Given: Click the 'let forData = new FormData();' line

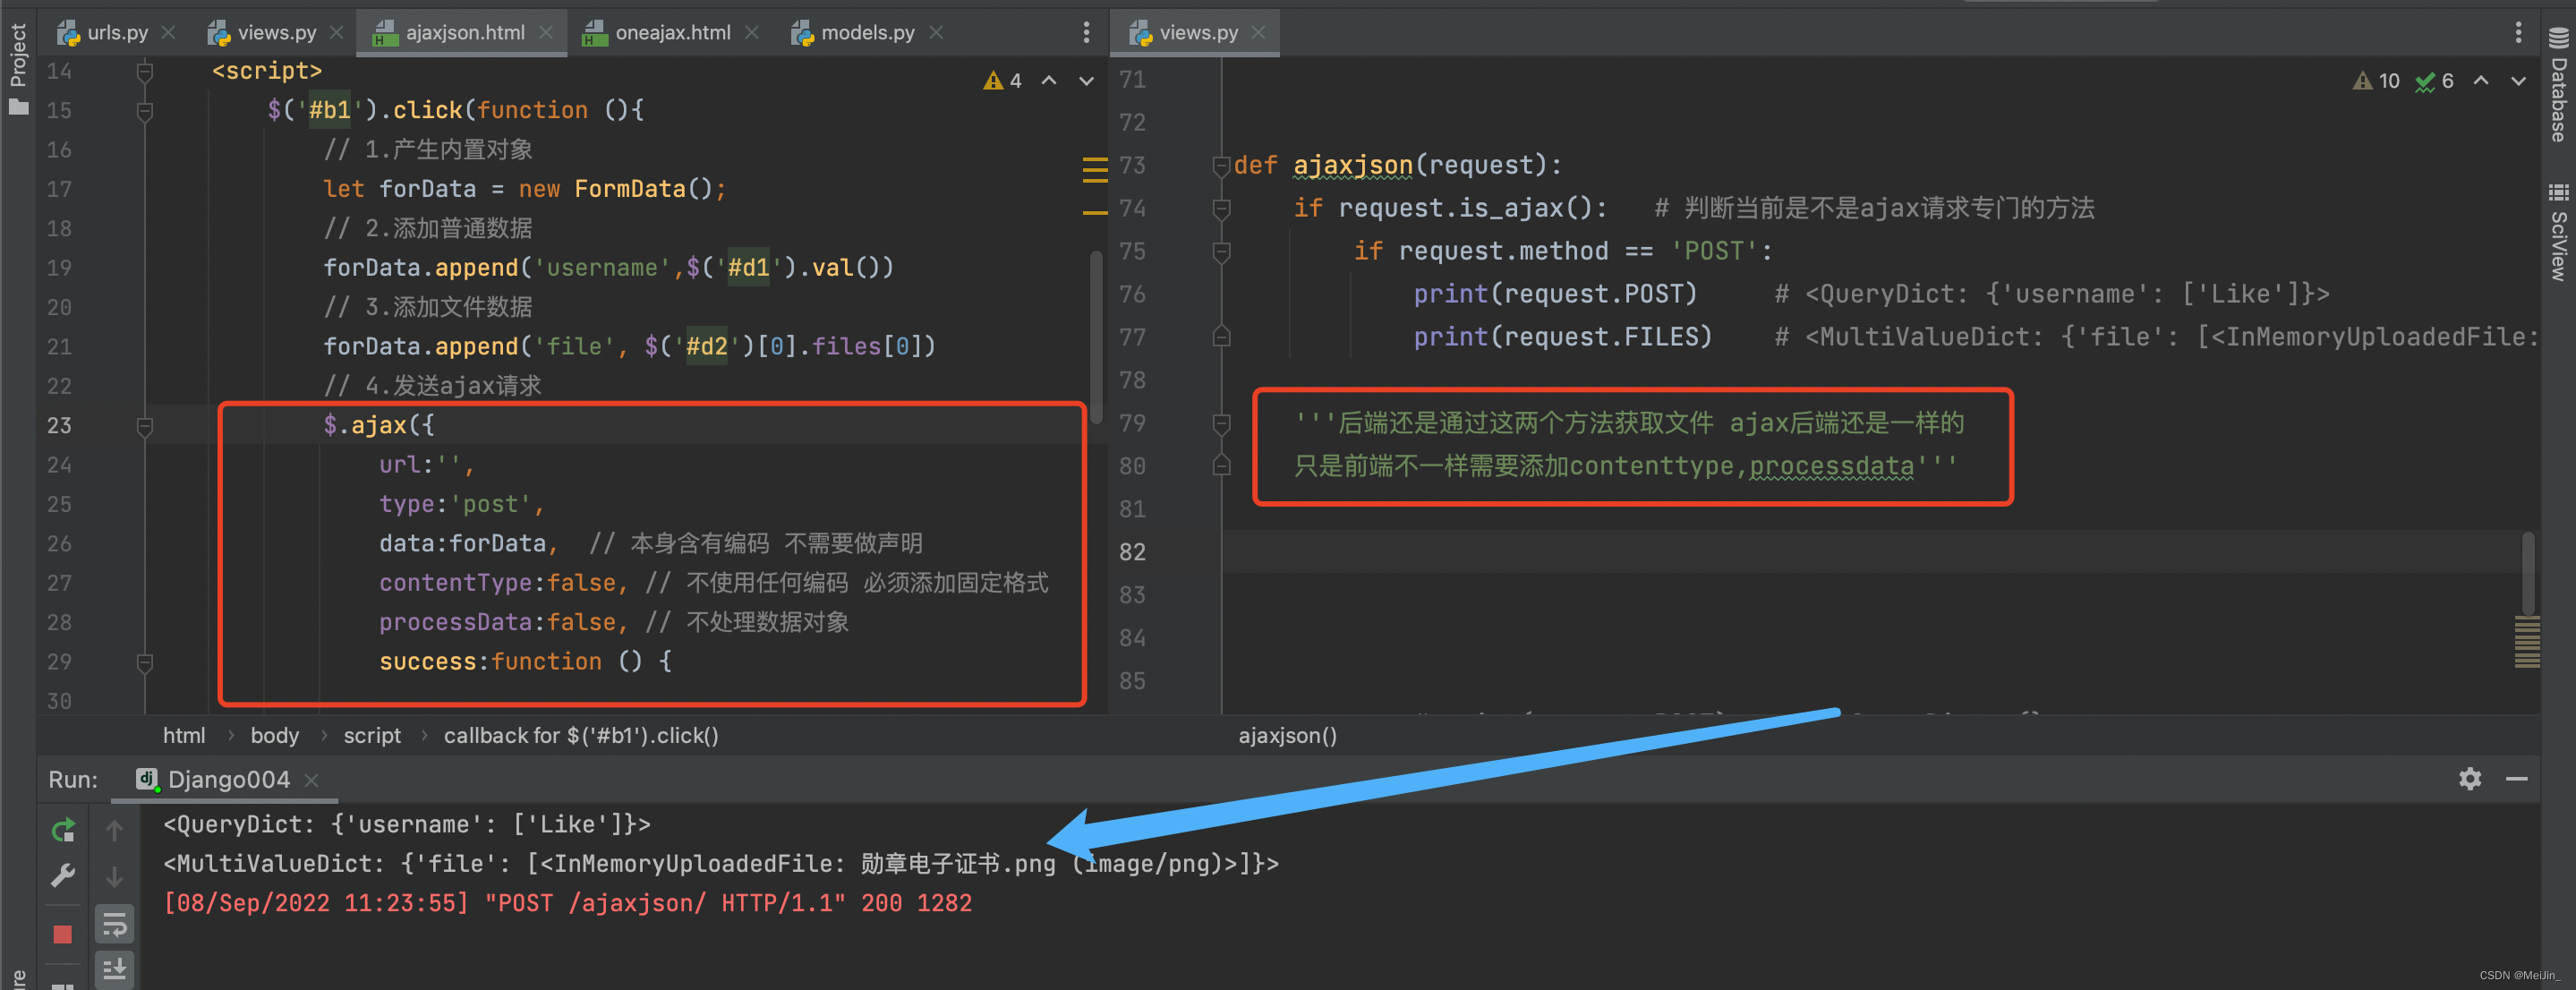Looking at the screenshot, I should coord(524,189).
